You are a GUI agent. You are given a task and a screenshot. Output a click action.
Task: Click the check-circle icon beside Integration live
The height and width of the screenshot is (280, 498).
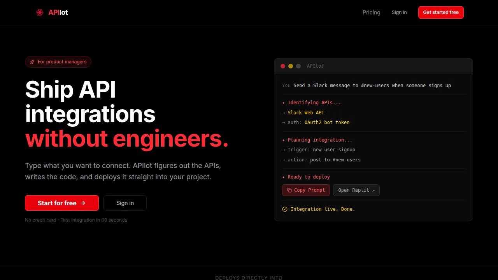(285, 209)
